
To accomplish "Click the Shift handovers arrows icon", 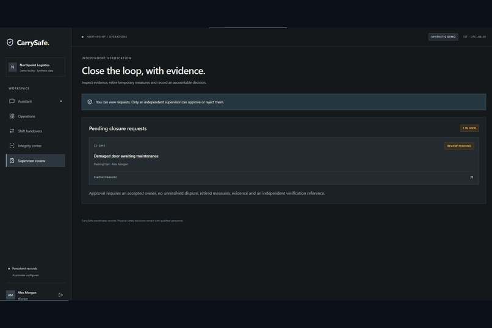I will [x=12, y=131].
